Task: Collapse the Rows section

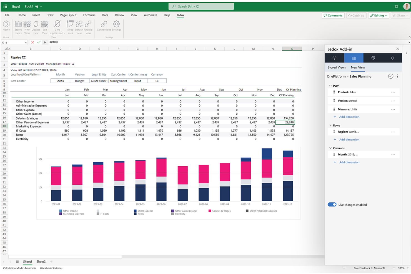Action: (330, 125)
